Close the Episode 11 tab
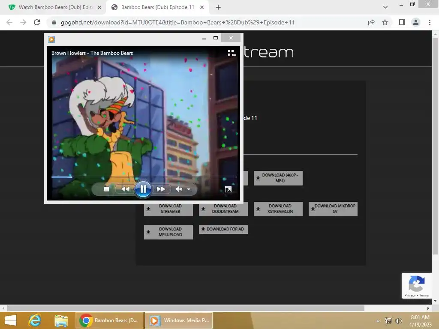Image resolution: width=439 pixels, height=329 pixels. click(x=202, y=7)
